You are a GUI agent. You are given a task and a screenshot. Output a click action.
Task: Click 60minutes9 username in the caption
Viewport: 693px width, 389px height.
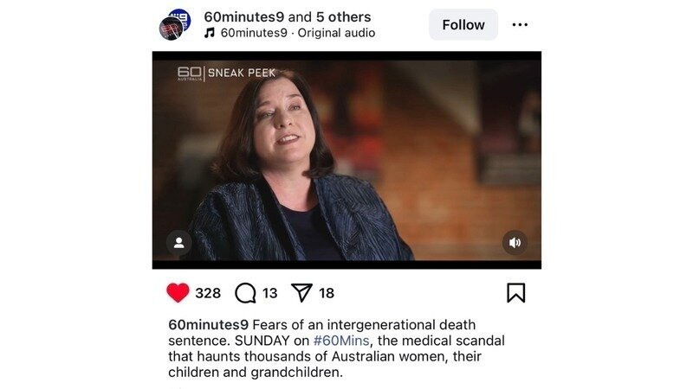pyautogui.click(x=208, y=325)
